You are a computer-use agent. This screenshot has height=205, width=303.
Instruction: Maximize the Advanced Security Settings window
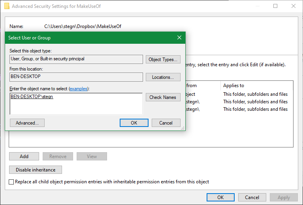click(x=275, y=6)
